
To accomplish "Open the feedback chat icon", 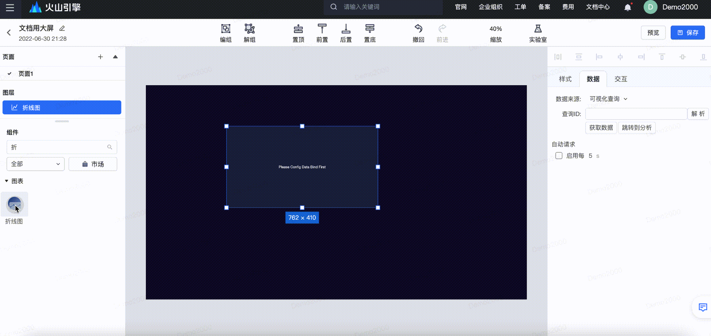I will pyautogui.click(x=703, y=307).
